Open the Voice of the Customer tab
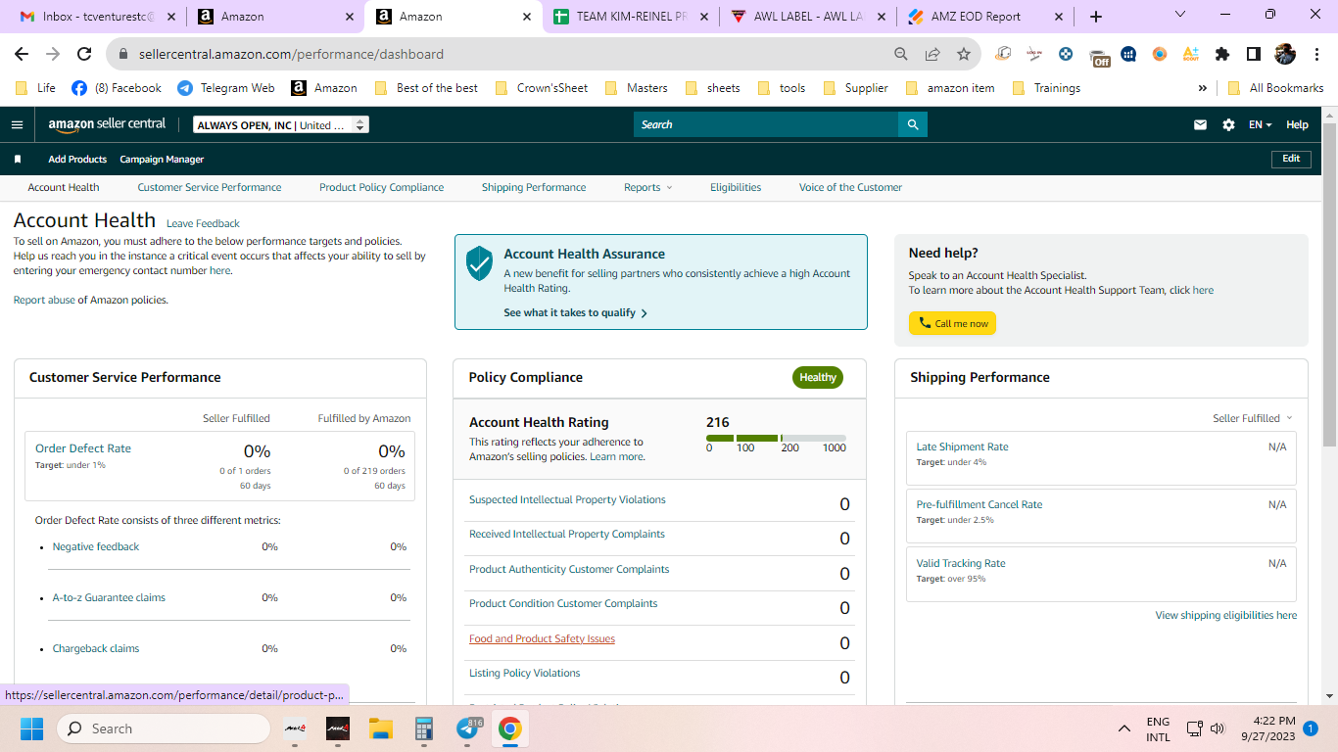Image resolution: width=1338 pixels, height=752 pixels. coord(850,187)
